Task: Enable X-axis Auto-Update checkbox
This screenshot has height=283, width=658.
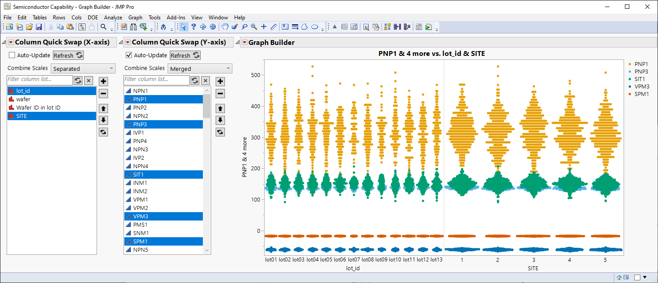Action: click(12, 55)
